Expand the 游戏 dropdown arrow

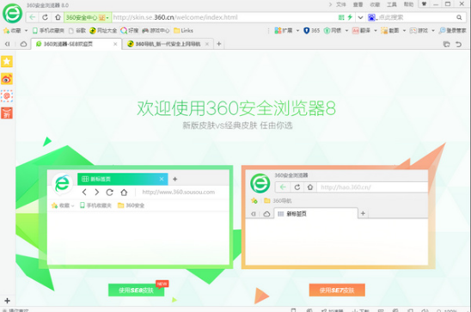tap(433, 31)
